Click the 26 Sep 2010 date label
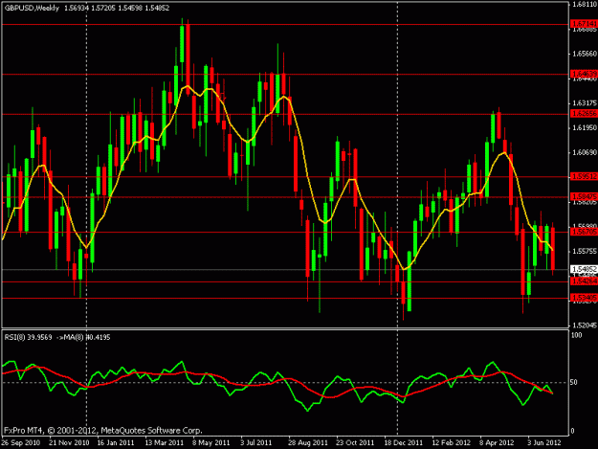The width and height of the screenshot is (598, 449). [21, 443]
